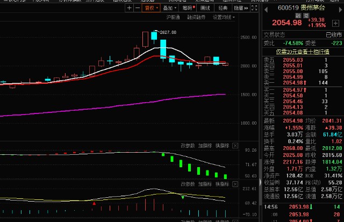Close the first indicator sub-panel with X
Viewport: 344px width, 222px height.
(234, 145)
